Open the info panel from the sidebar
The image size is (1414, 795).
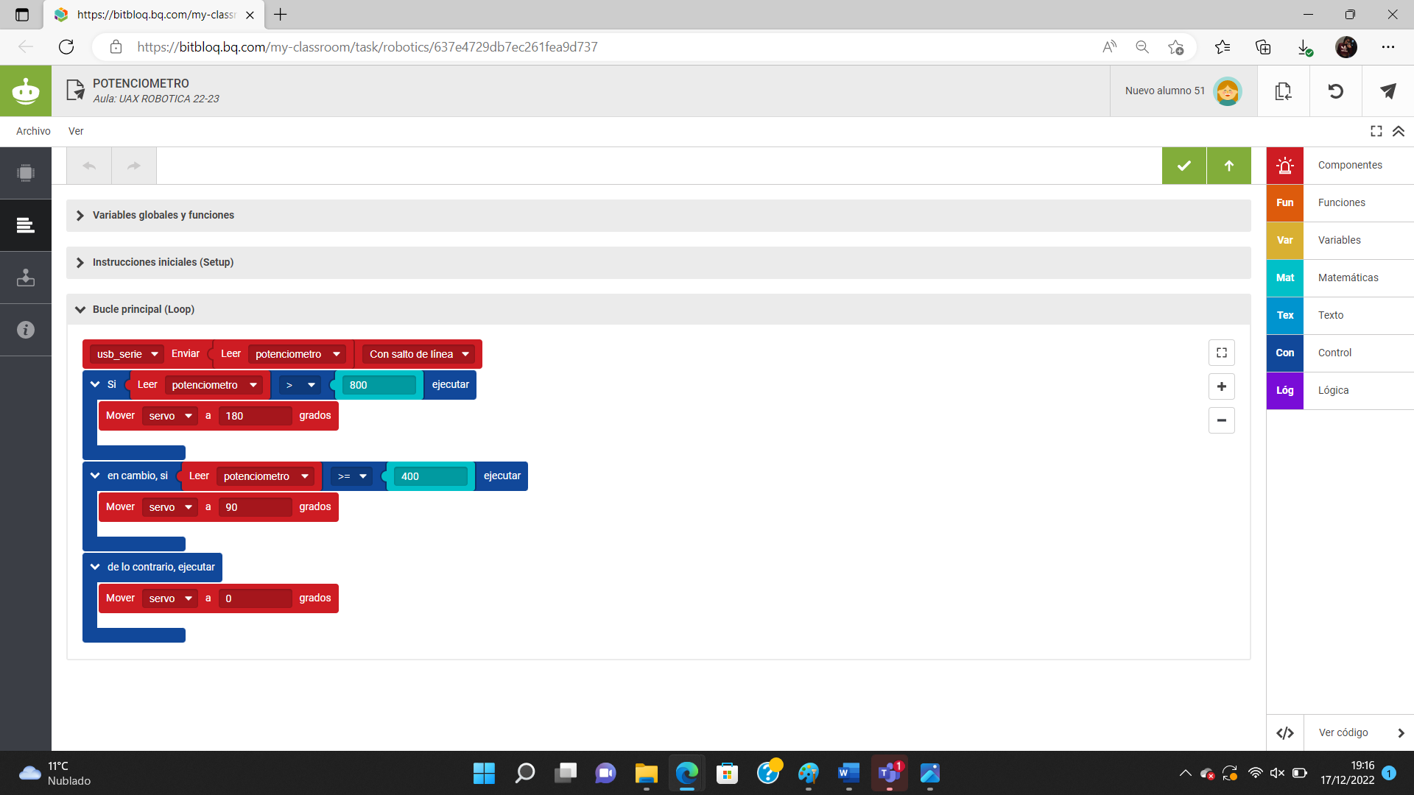click(26, 330)
